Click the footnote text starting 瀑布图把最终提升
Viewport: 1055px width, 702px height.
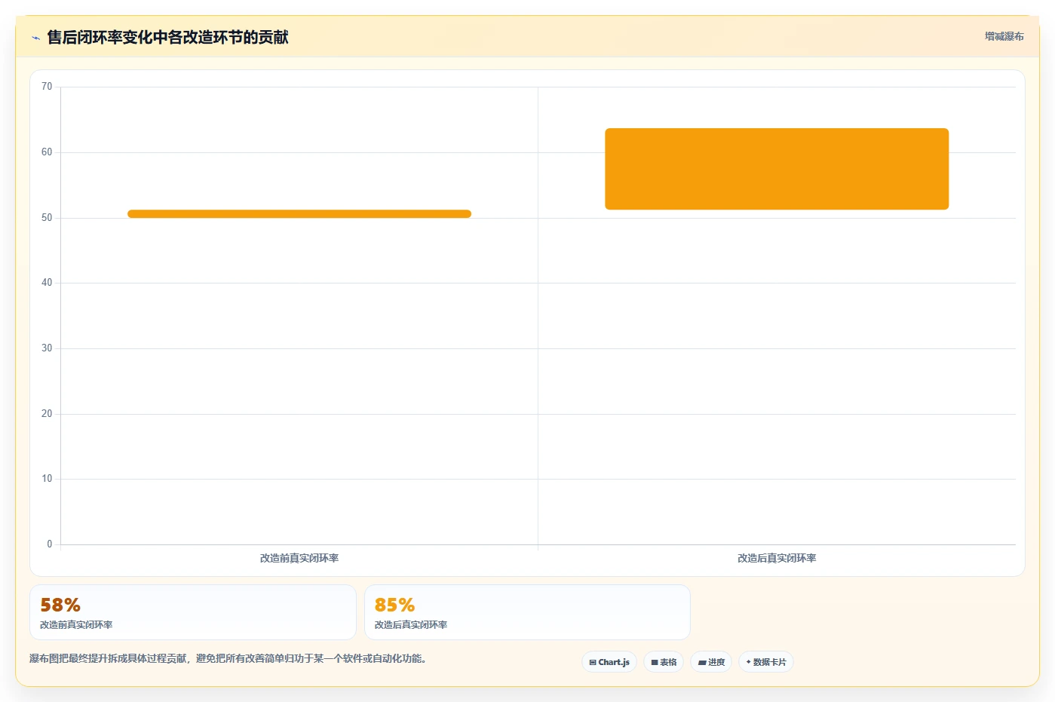(x=230, y=658)
